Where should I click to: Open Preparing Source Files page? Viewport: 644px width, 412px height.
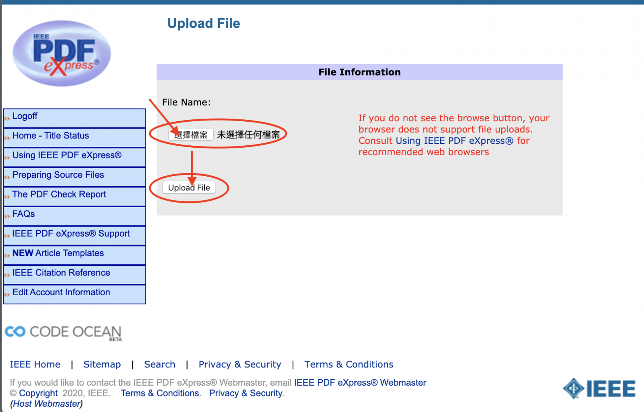pyautogui.click(x=74, y=177)
